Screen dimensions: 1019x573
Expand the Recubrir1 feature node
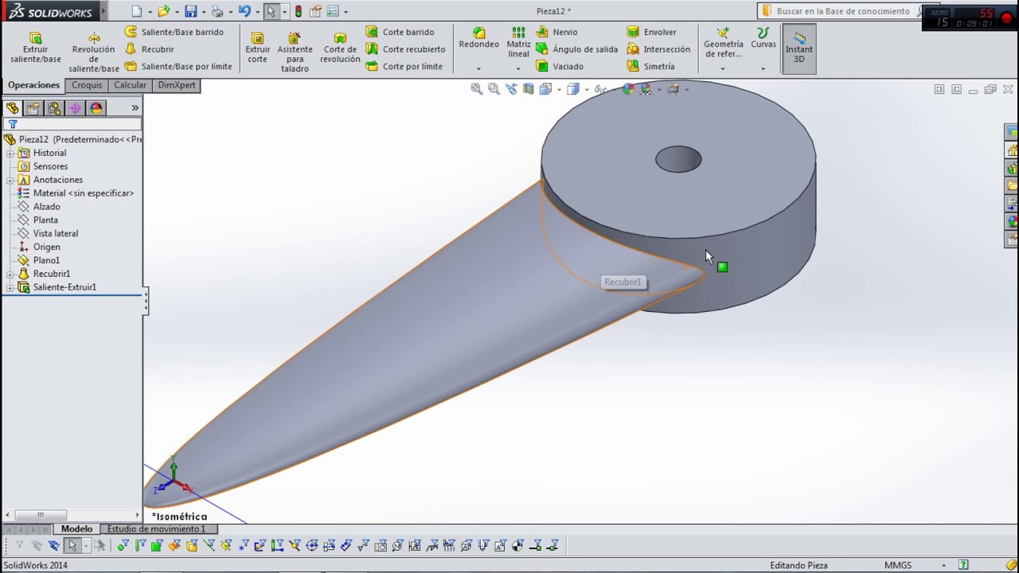pyautogui.click(x=10, y=274)
